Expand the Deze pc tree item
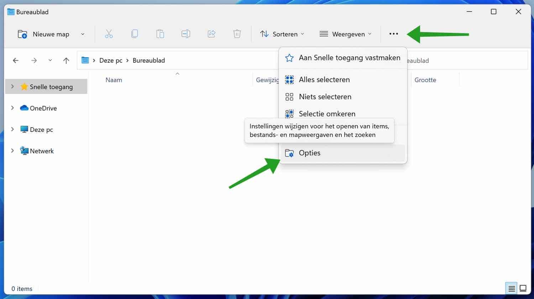This screenshot has height=299, width=534. point(12,129)
